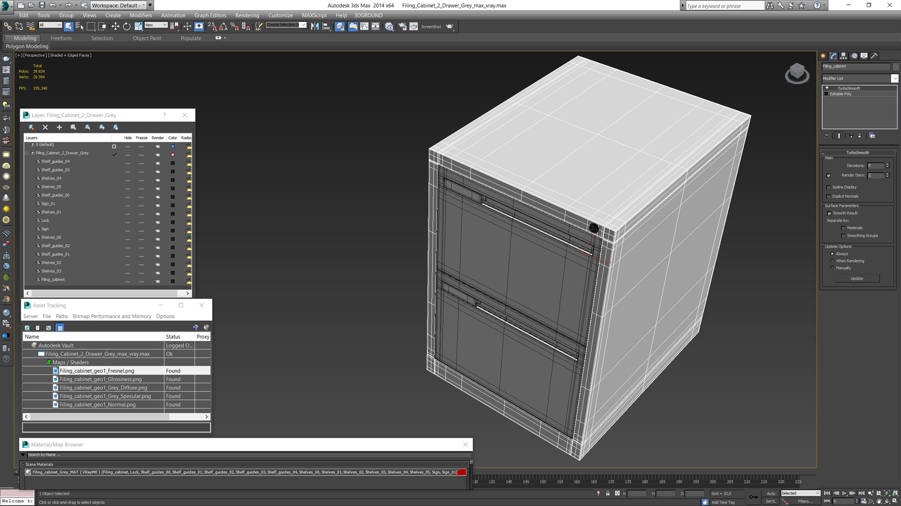Click the Polygon Modeling panel button

tap(27, 46)
